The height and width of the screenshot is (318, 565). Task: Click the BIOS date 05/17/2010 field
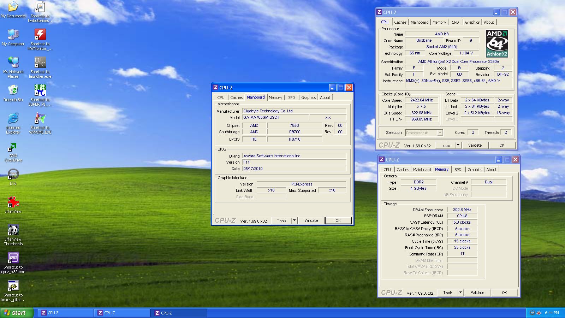tap(294, 169)
